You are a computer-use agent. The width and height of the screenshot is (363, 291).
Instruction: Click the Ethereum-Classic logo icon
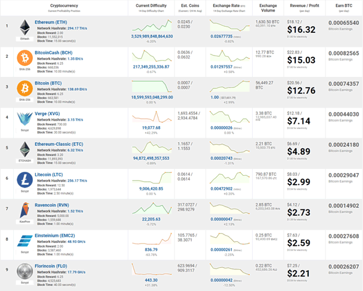click(24, 148)
